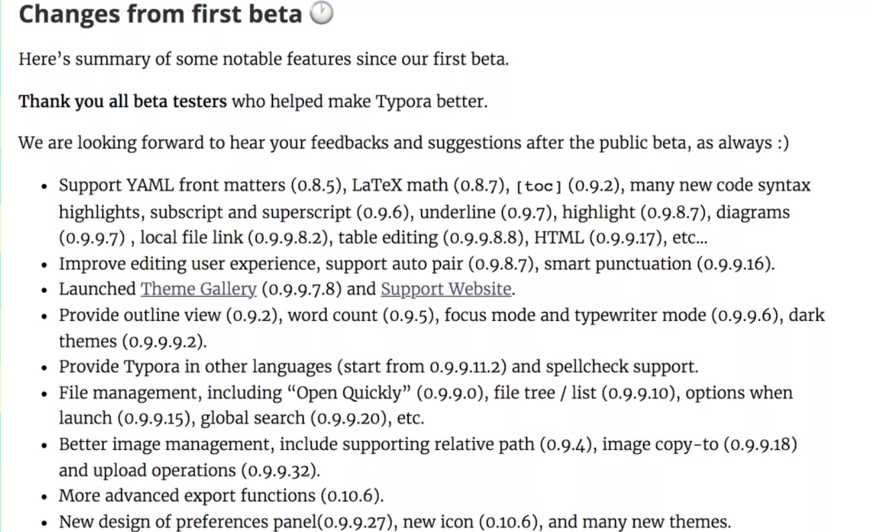Click bold text "Thank you all beta testers"
Image resolution: width=871 pixels, height=532 pixels.
click(x=123, y=102)
